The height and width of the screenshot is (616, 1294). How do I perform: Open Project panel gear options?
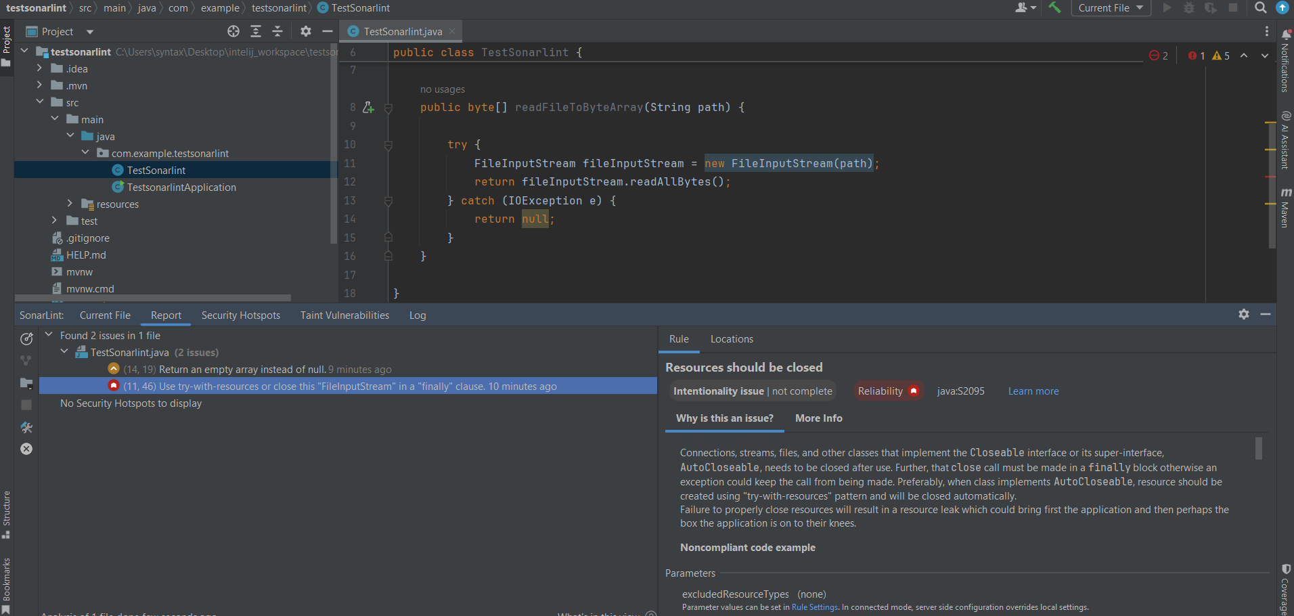(306, 31)
